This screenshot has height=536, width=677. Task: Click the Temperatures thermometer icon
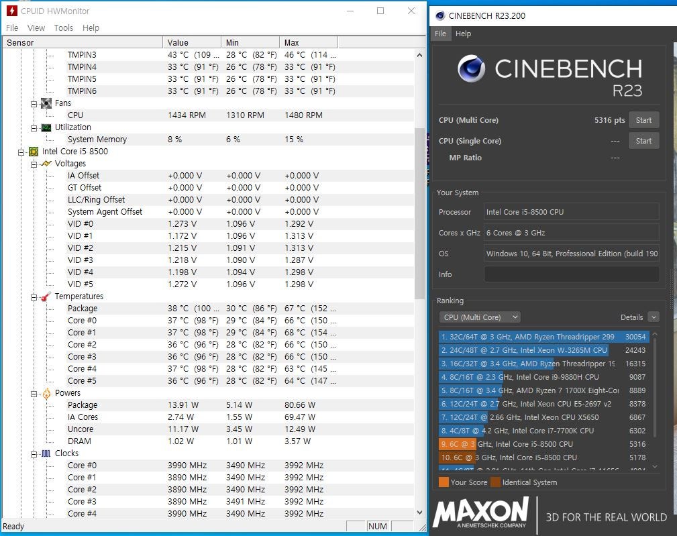tap(46, 297)
